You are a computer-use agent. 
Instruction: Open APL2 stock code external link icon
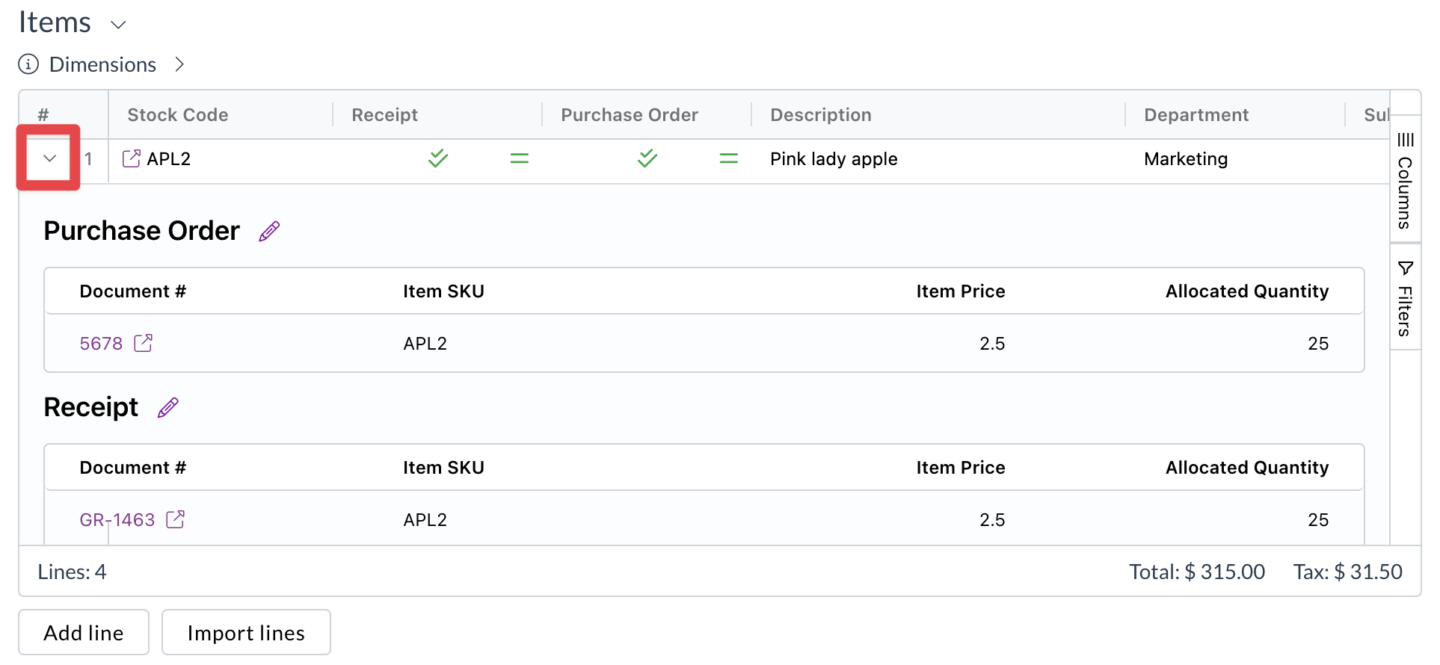[131, 158]
